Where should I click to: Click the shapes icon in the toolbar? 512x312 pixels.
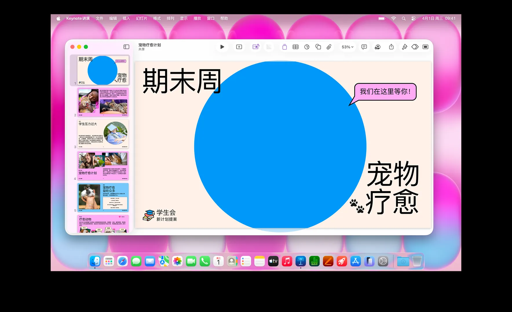coord(318,47)
